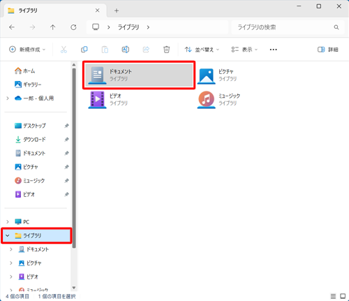Go up one folder level
Viewport: 349px width, 301px height.
[x=53, y=27]
